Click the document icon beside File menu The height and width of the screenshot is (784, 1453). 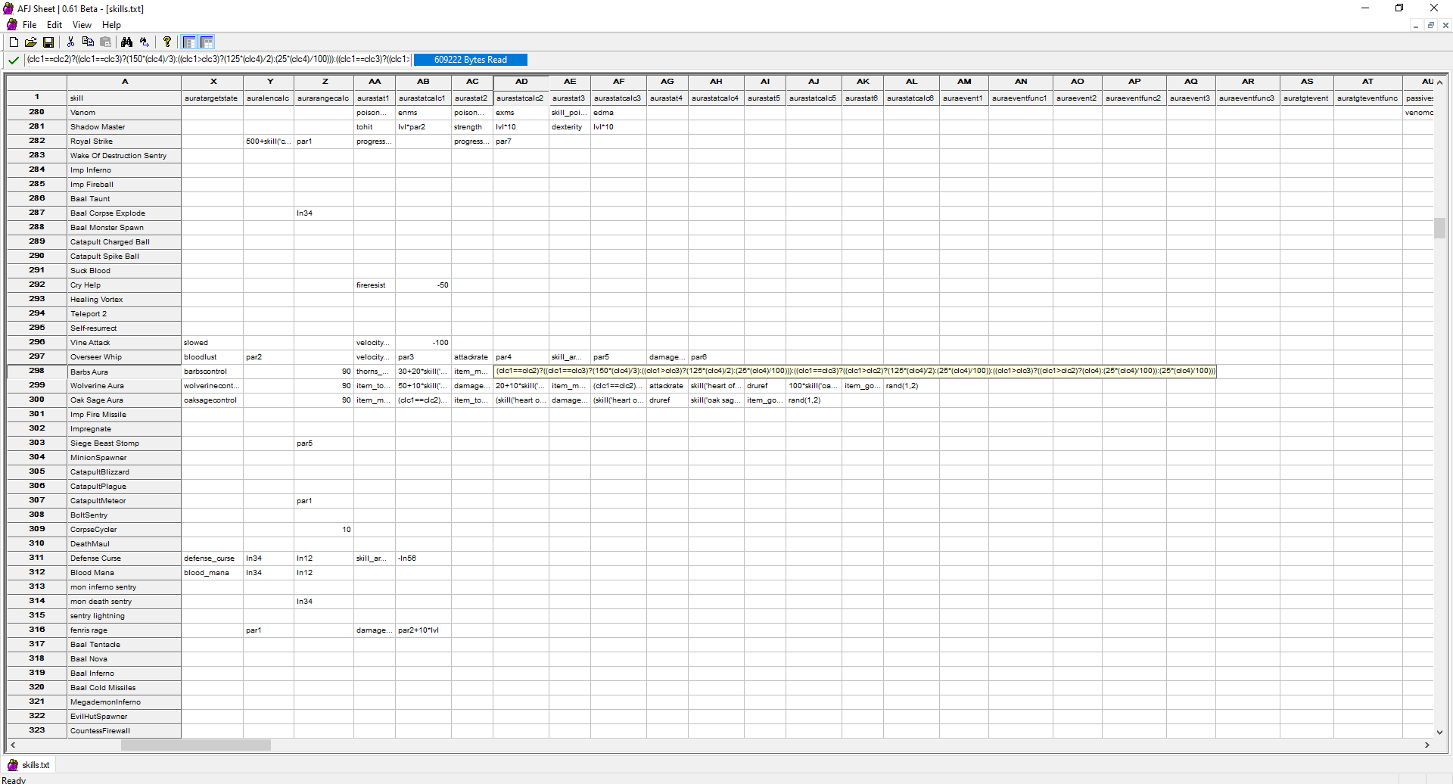(12, 25)
